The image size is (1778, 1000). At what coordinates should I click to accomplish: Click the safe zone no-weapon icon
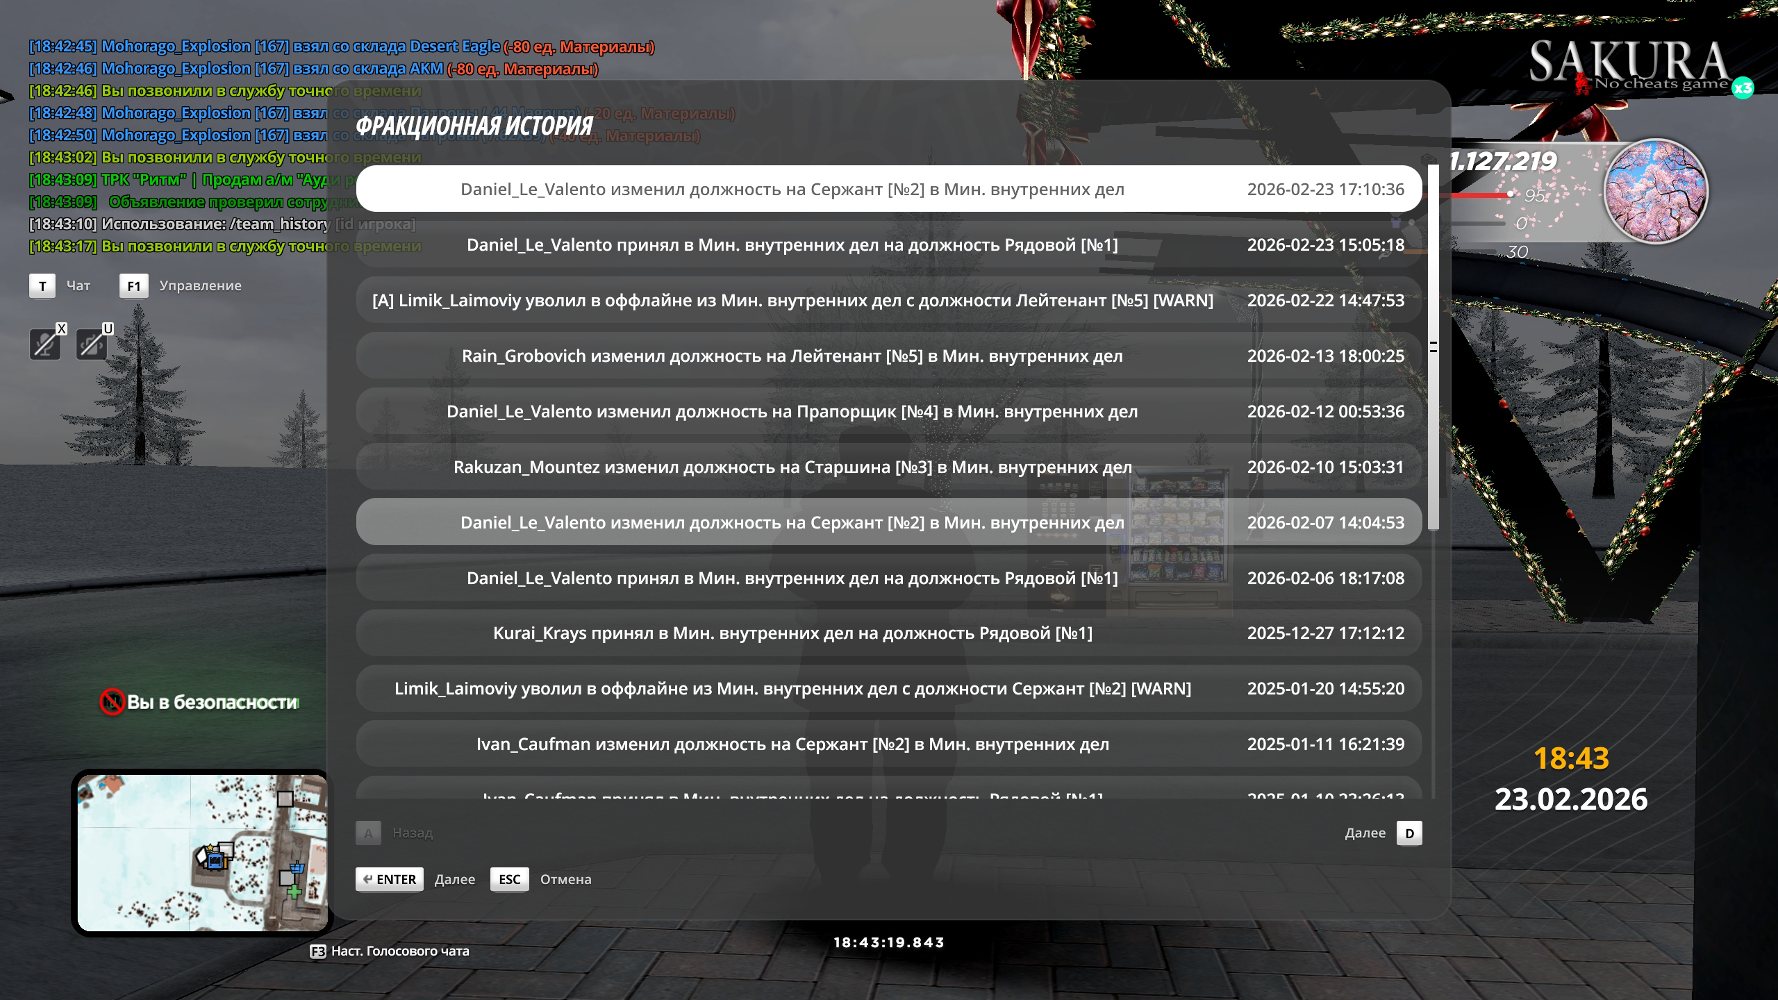(x=112, y=702)
